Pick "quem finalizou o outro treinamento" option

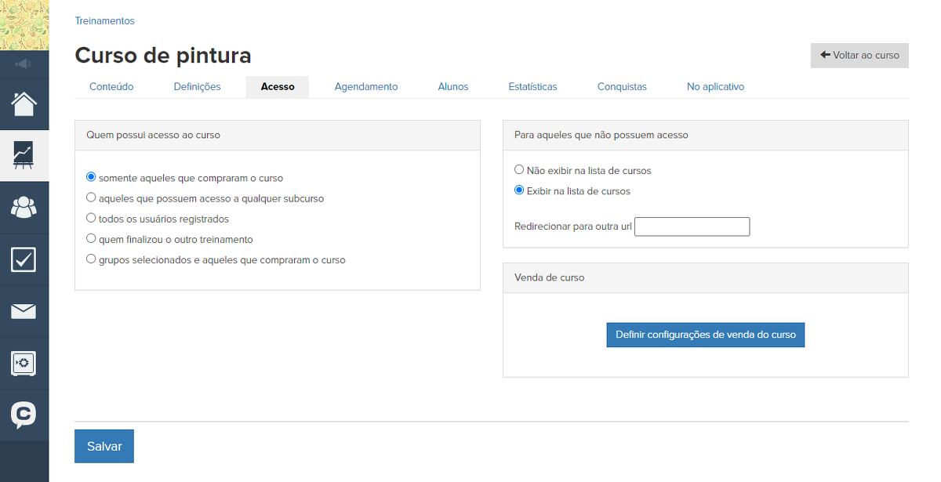(x=91, y=239)
